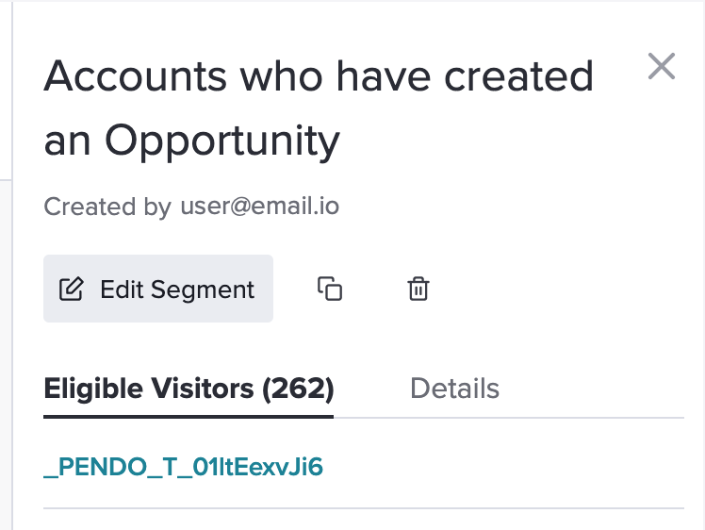The height and width of the screenshot is (530, 705).
Task: Select the Eligible Visitors (262) tab
Action: click(x=189, y=389)
